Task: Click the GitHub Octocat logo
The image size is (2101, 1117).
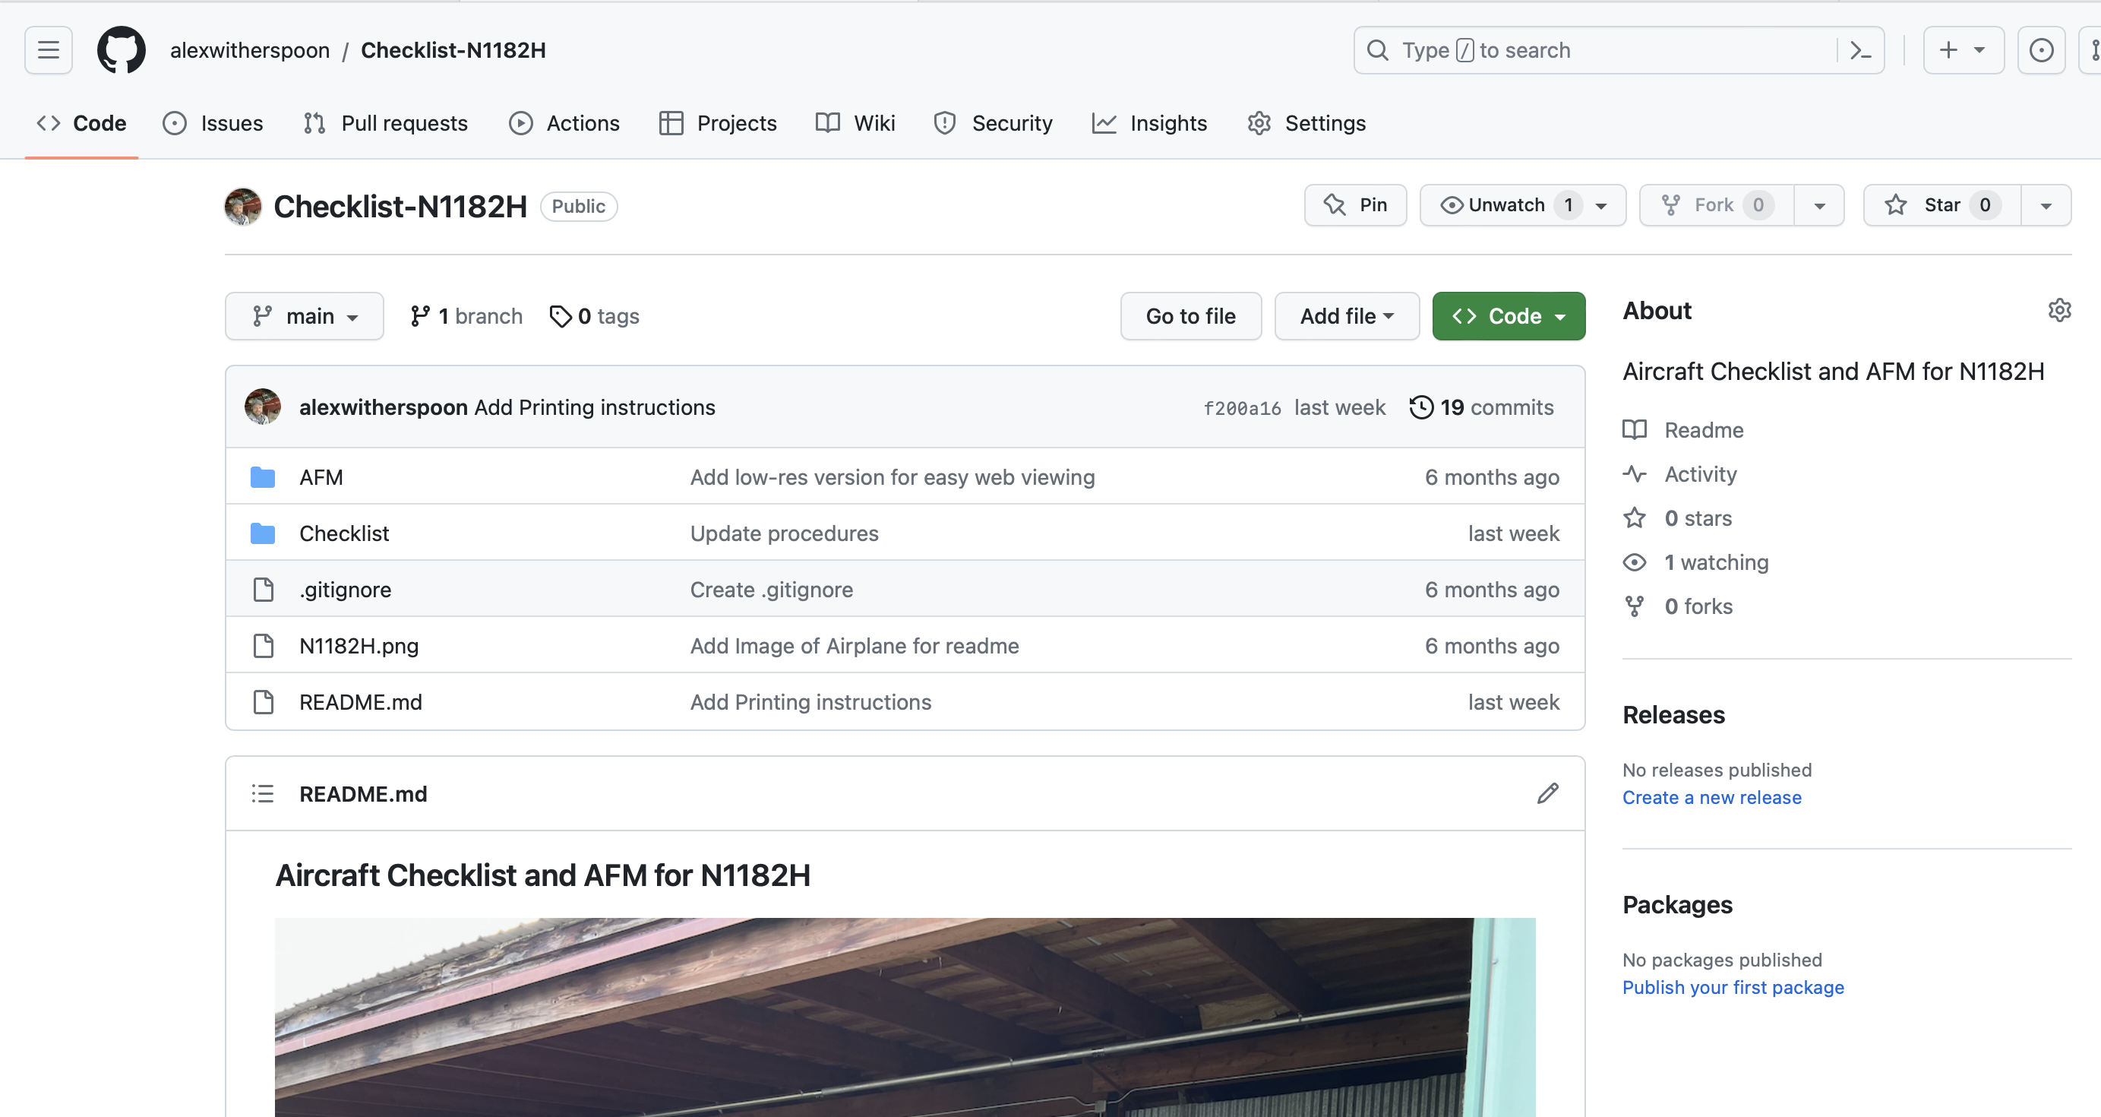Action: tap(121, 50)
